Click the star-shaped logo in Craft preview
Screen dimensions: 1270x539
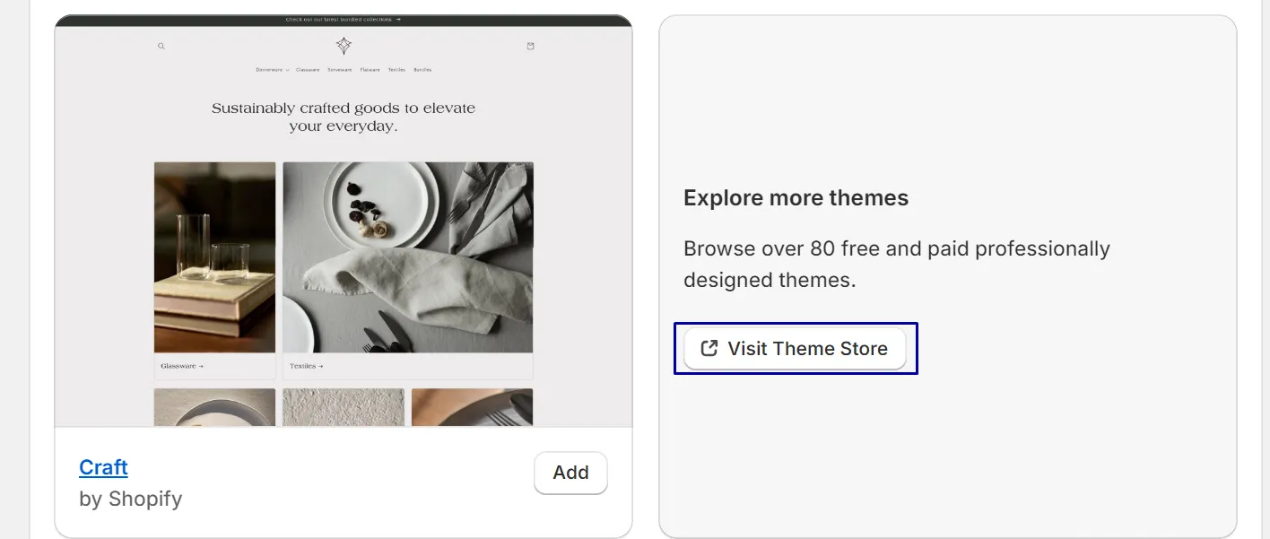(x=344, y=46)
